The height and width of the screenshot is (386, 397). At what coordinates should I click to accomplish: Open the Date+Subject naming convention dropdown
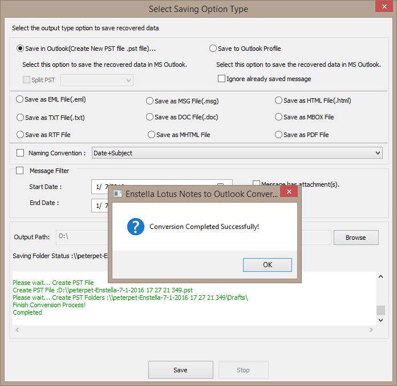click(x=237, y=153)
